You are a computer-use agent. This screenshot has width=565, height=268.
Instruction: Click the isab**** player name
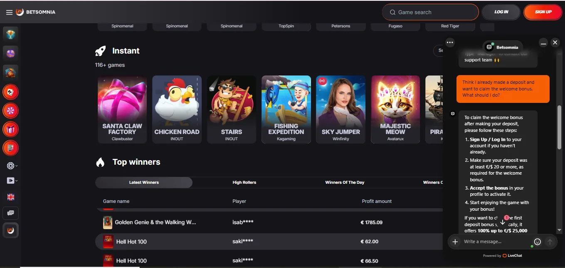pos(243,222)
